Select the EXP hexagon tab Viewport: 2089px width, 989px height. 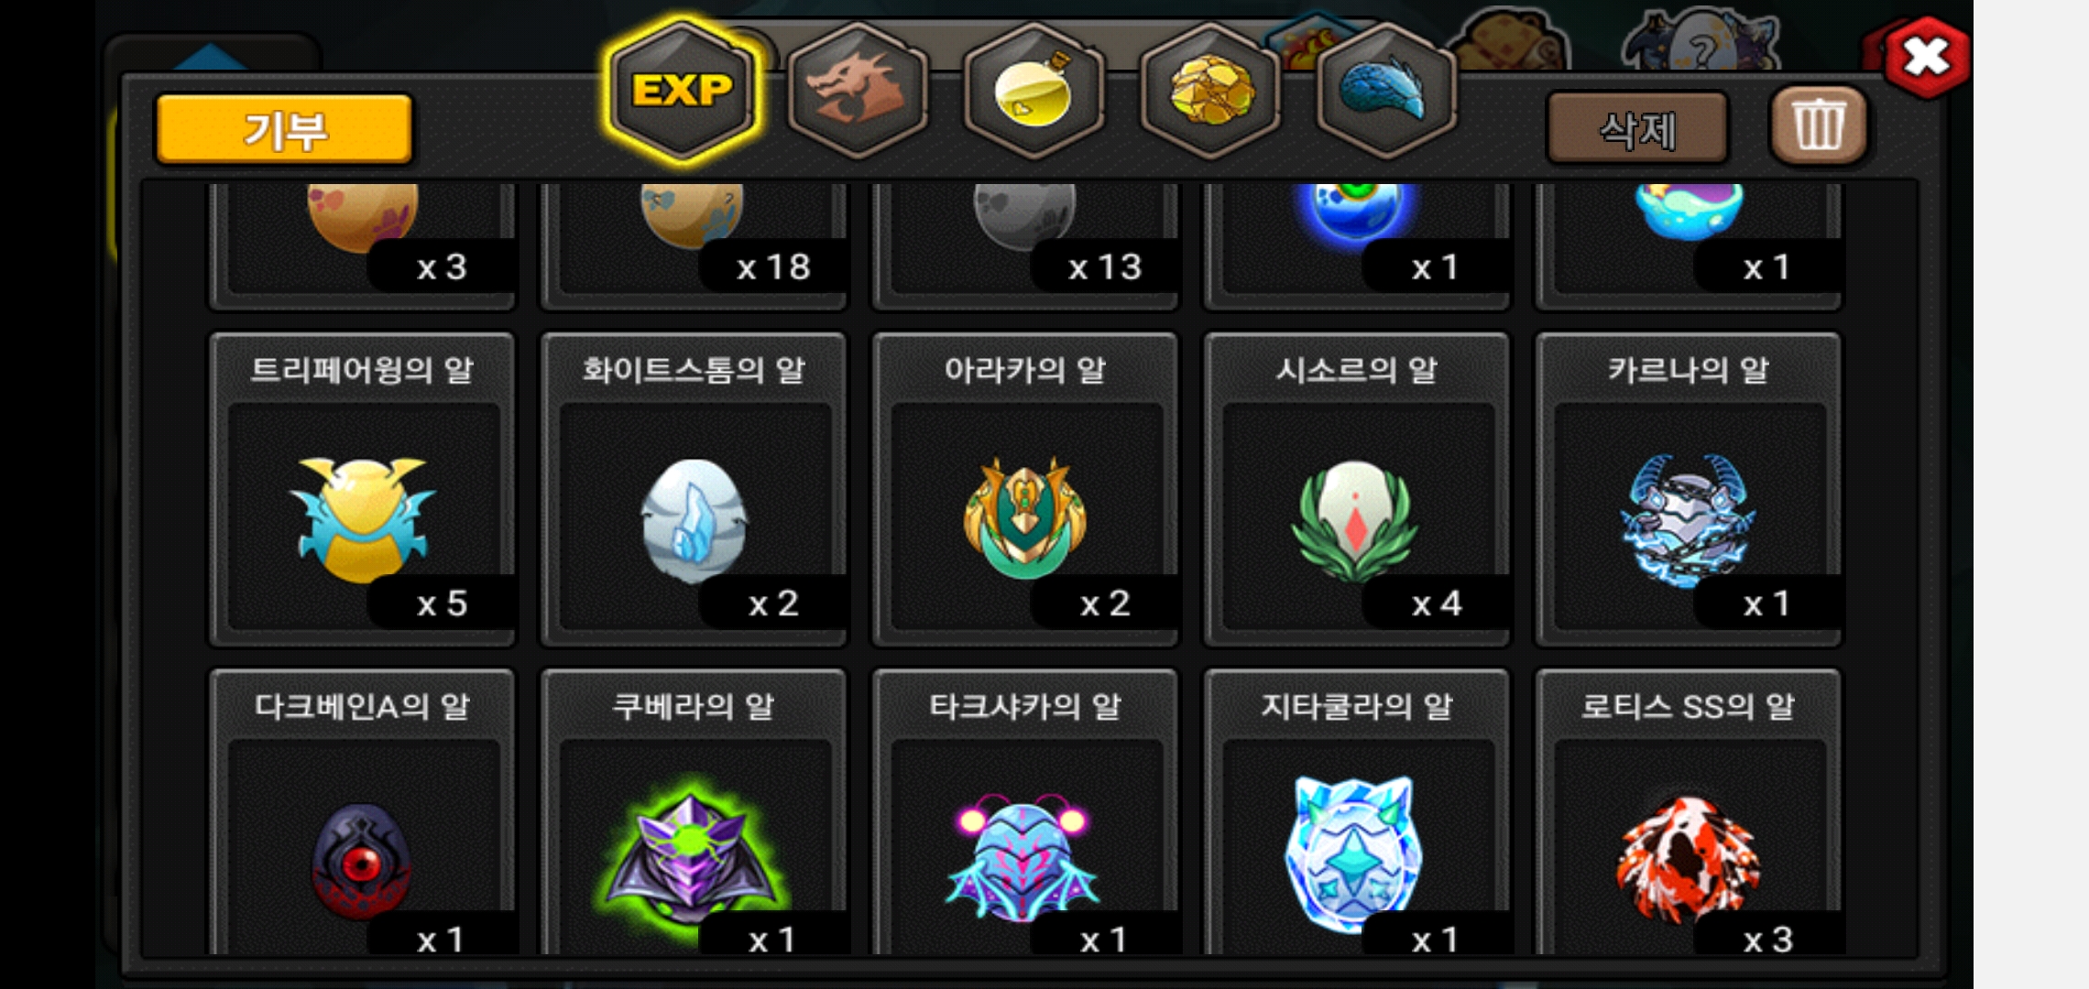[x=683, y=90]
